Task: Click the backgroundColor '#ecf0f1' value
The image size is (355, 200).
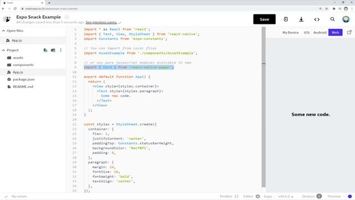Action: coord(138,148)
